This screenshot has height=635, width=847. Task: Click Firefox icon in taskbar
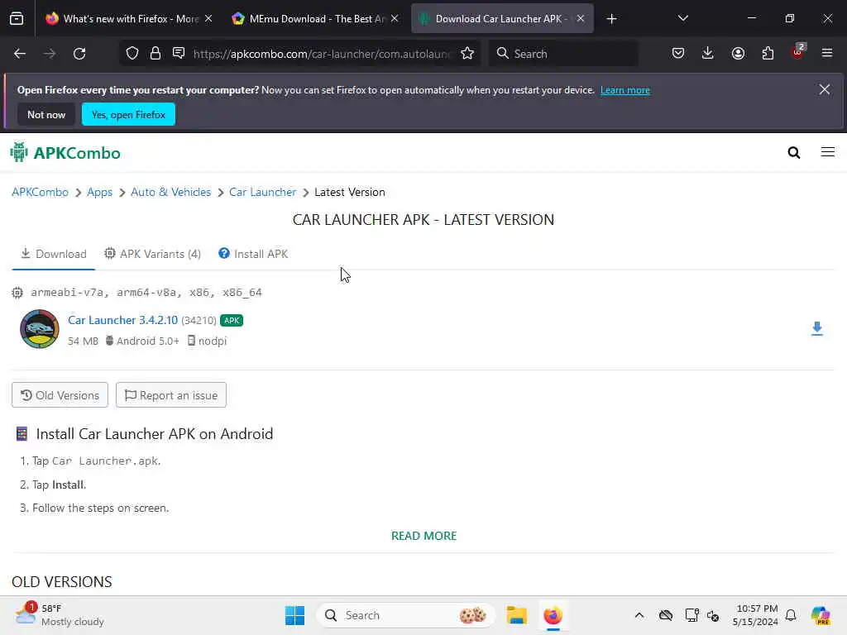(553, 615)
